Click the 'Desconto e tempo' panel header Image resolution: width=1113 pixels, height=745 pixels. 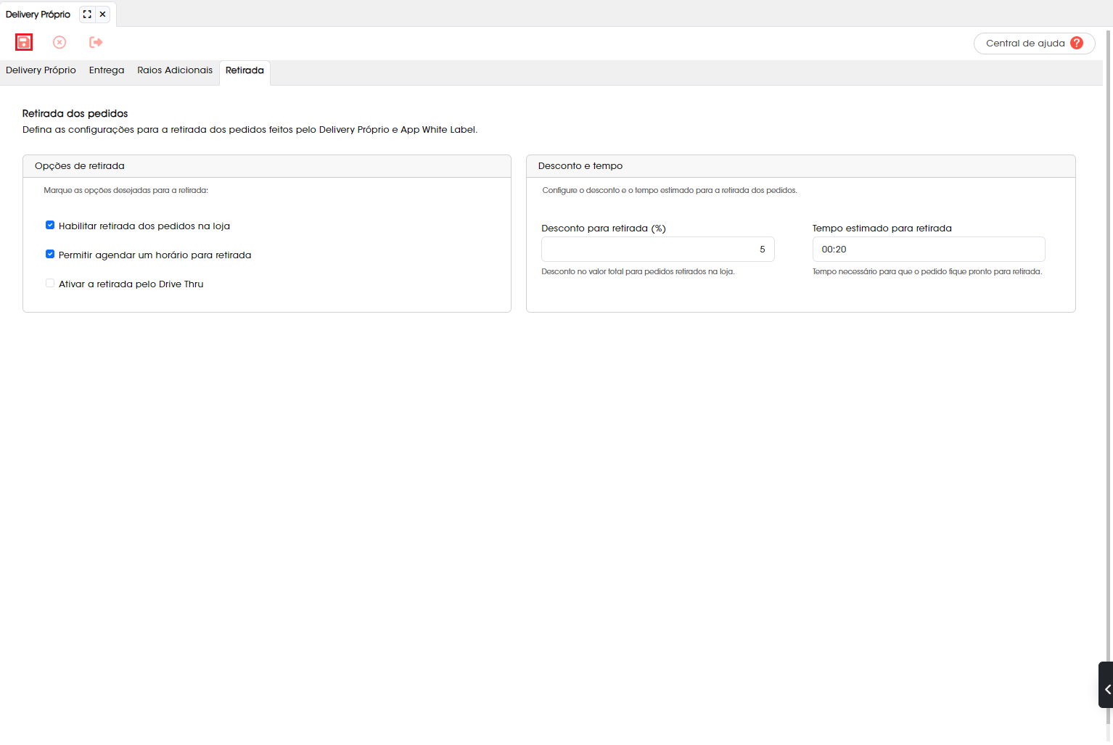(801, 166)
